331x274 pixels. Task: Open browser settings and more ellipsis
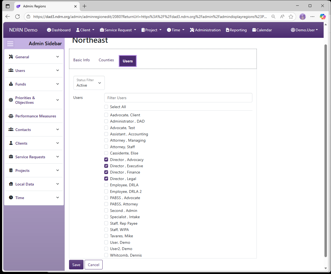click(x=312, y=17)
